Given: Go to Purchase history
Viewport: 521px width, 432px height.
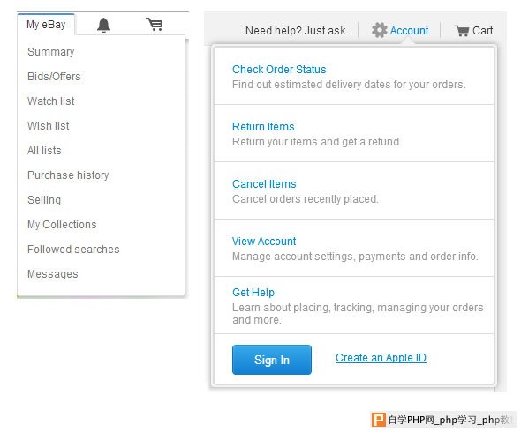Looking at the screenshot, I should click(68, 175).
